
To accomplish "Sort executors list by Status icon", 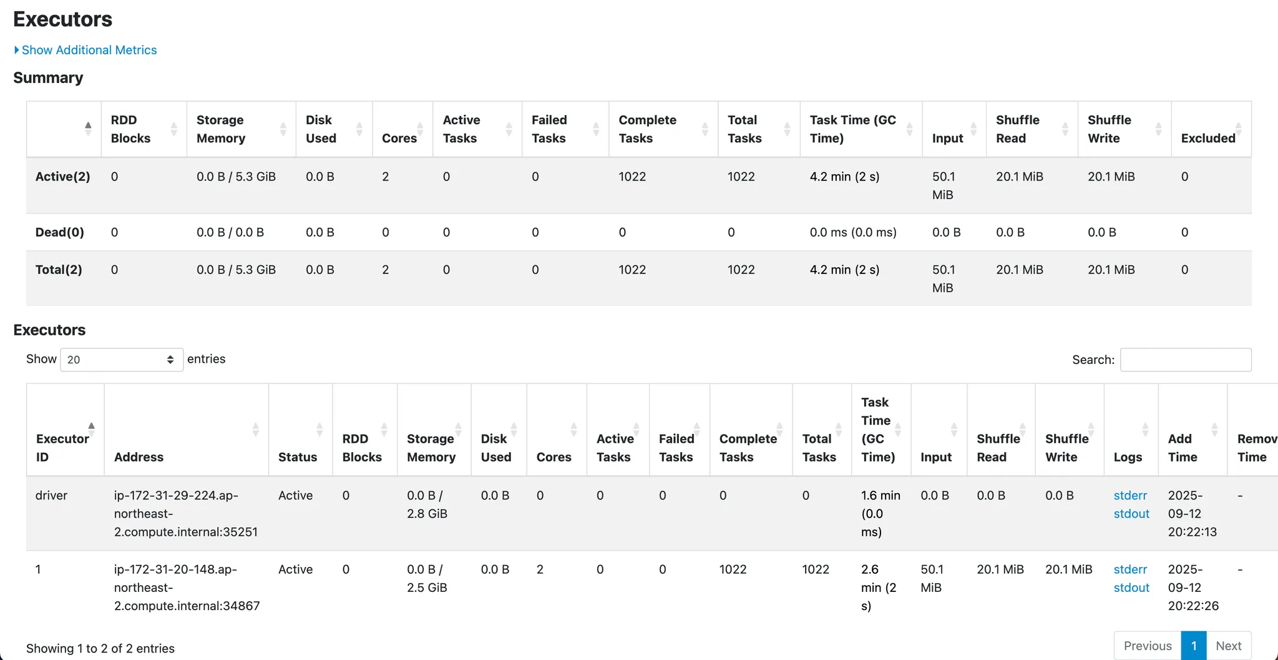I will pos(319,429).
